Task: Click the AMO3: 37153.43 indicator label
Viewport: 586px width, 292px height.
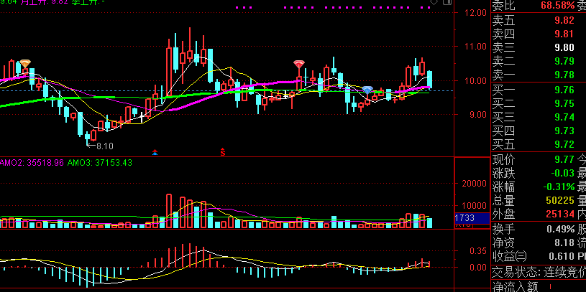Action: [99, 163]
